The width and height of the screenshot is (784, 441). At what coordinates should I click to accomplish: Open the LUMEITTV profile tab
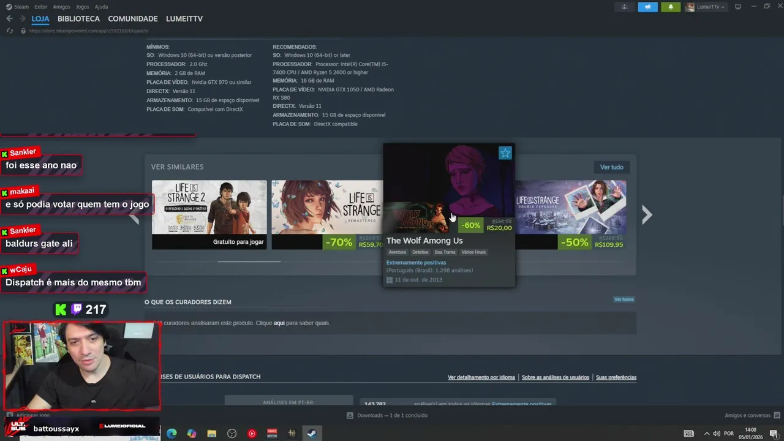[184, 19]
